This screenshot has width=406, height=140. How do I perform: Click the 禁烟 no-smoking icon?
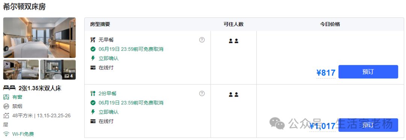6,107
